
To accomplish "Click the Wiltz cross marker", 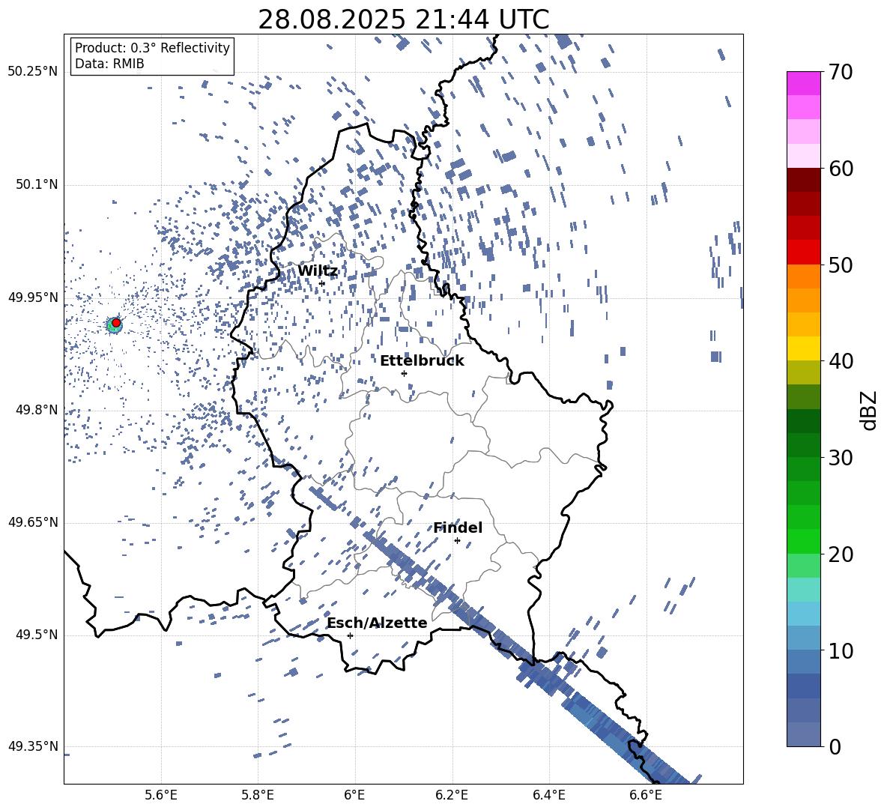I will (x=322, y=283).
